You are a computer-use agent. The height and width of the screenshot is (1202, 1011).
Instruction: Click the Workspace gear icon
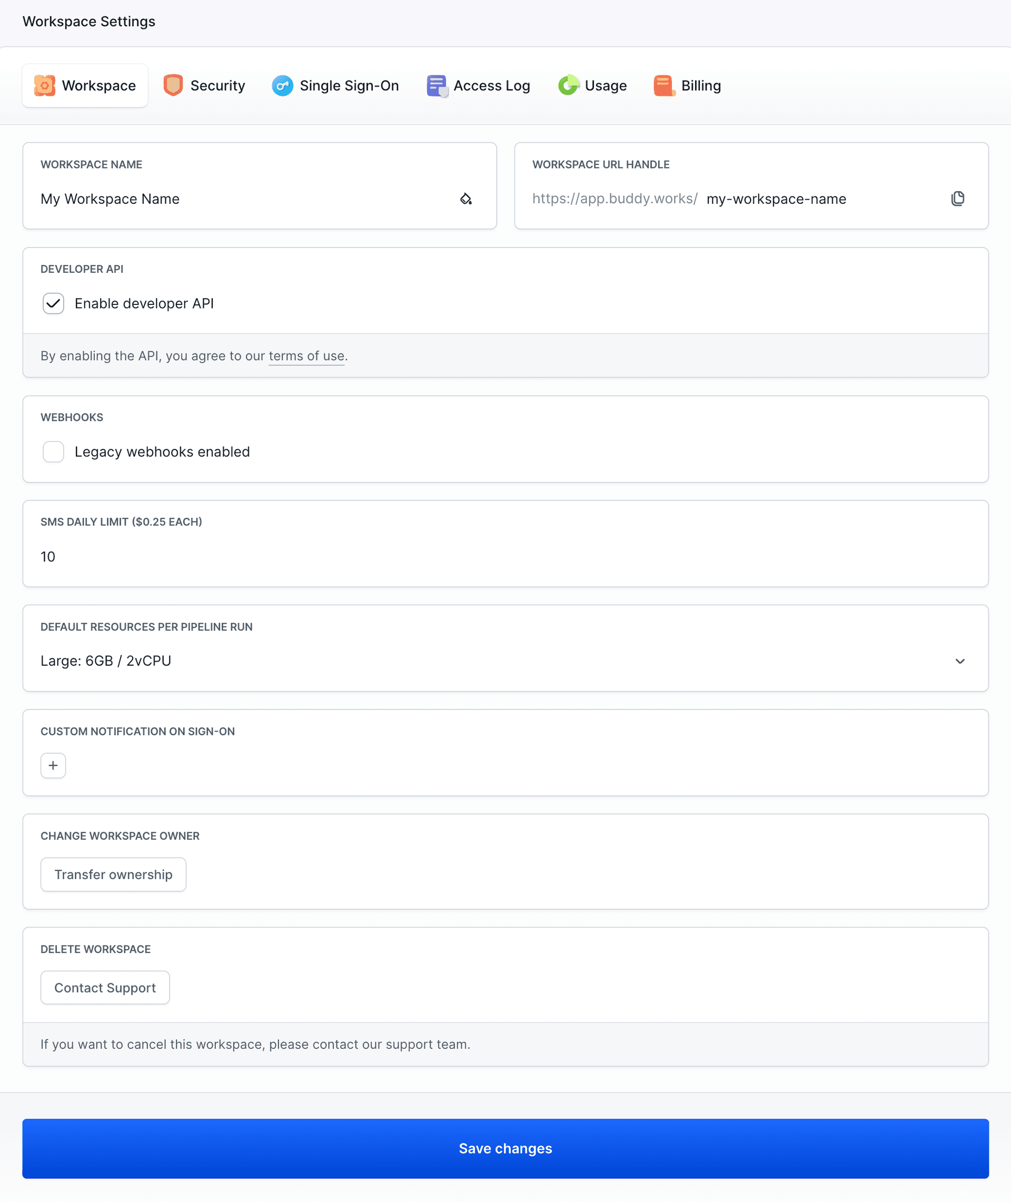tap(45, 85)
